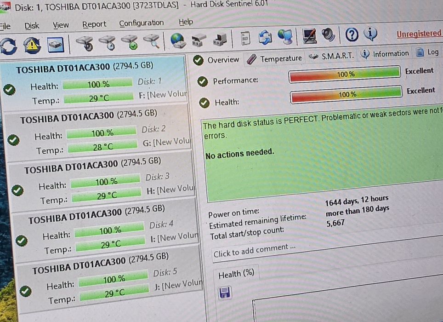This screenshot has width=443, height=322.
Task: Click the green status check of Disk 1
Action: click(9, 90)
